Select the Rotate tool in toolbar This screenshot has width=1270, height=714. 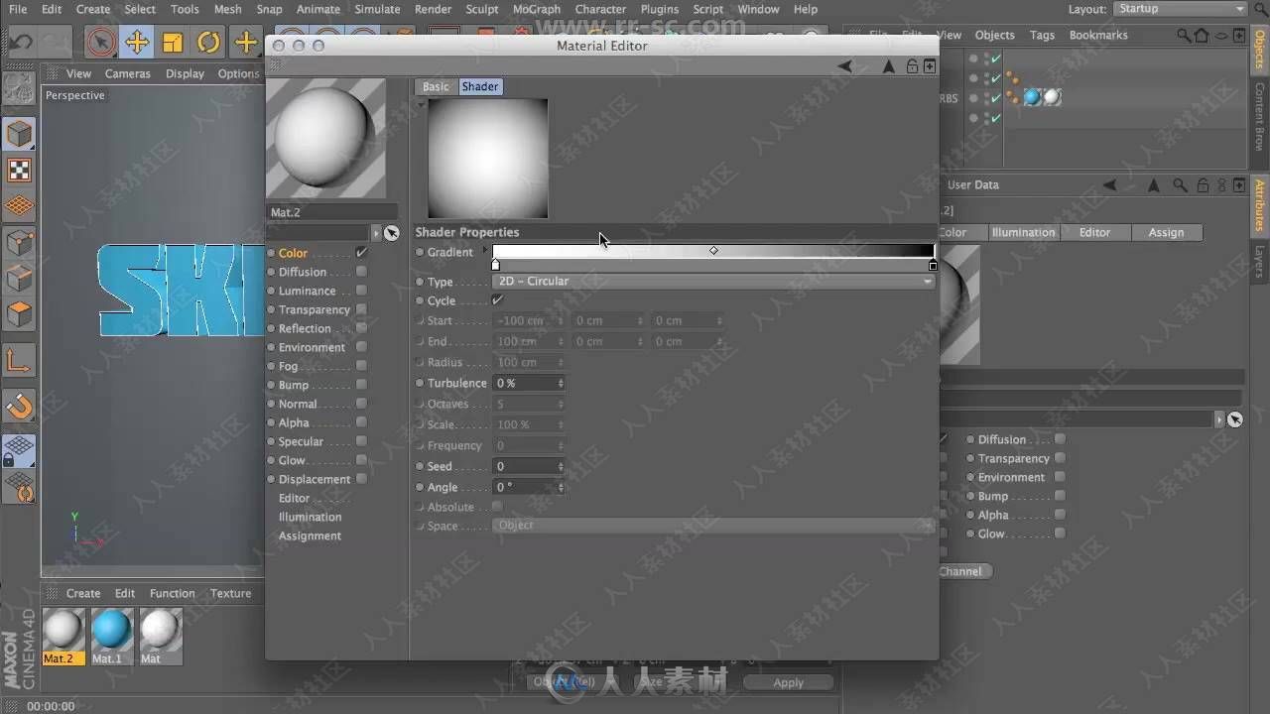(208, 43)
